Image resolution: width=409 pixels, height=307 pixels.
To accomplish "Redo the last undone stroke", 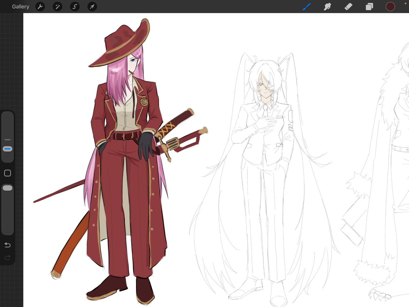I will click(x=8, y=258).
